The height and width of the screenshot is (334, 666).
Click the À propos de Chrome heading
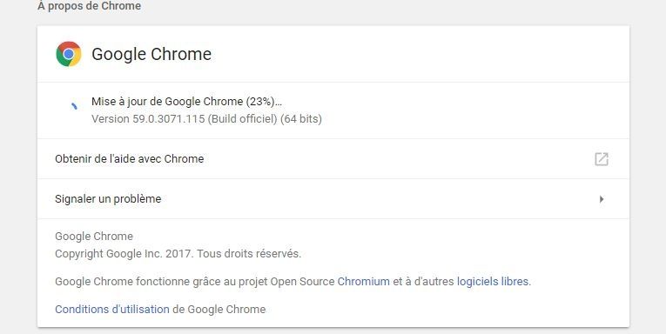tap(89, 6)
